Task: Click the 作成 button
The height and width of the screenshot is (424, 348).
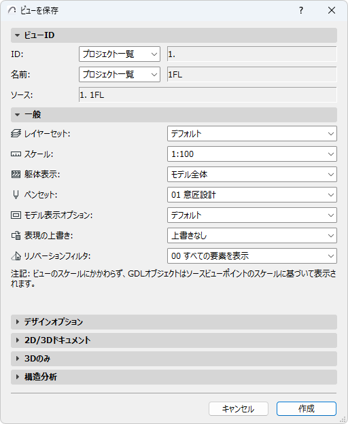Action: (x=307, y=408)
